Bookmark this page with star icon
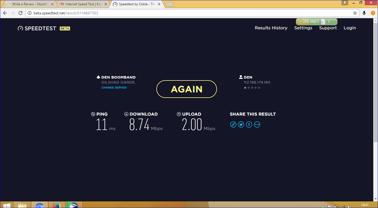This screenshot has width=378, height=208. pos(355,13)
